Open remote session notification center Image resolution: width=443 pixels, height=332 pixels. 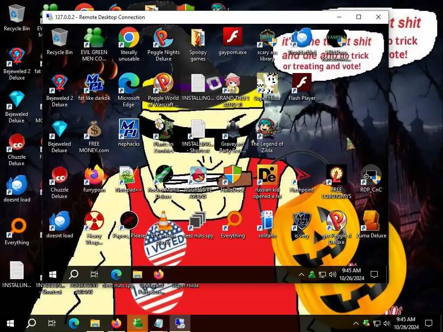click(374, 275)
